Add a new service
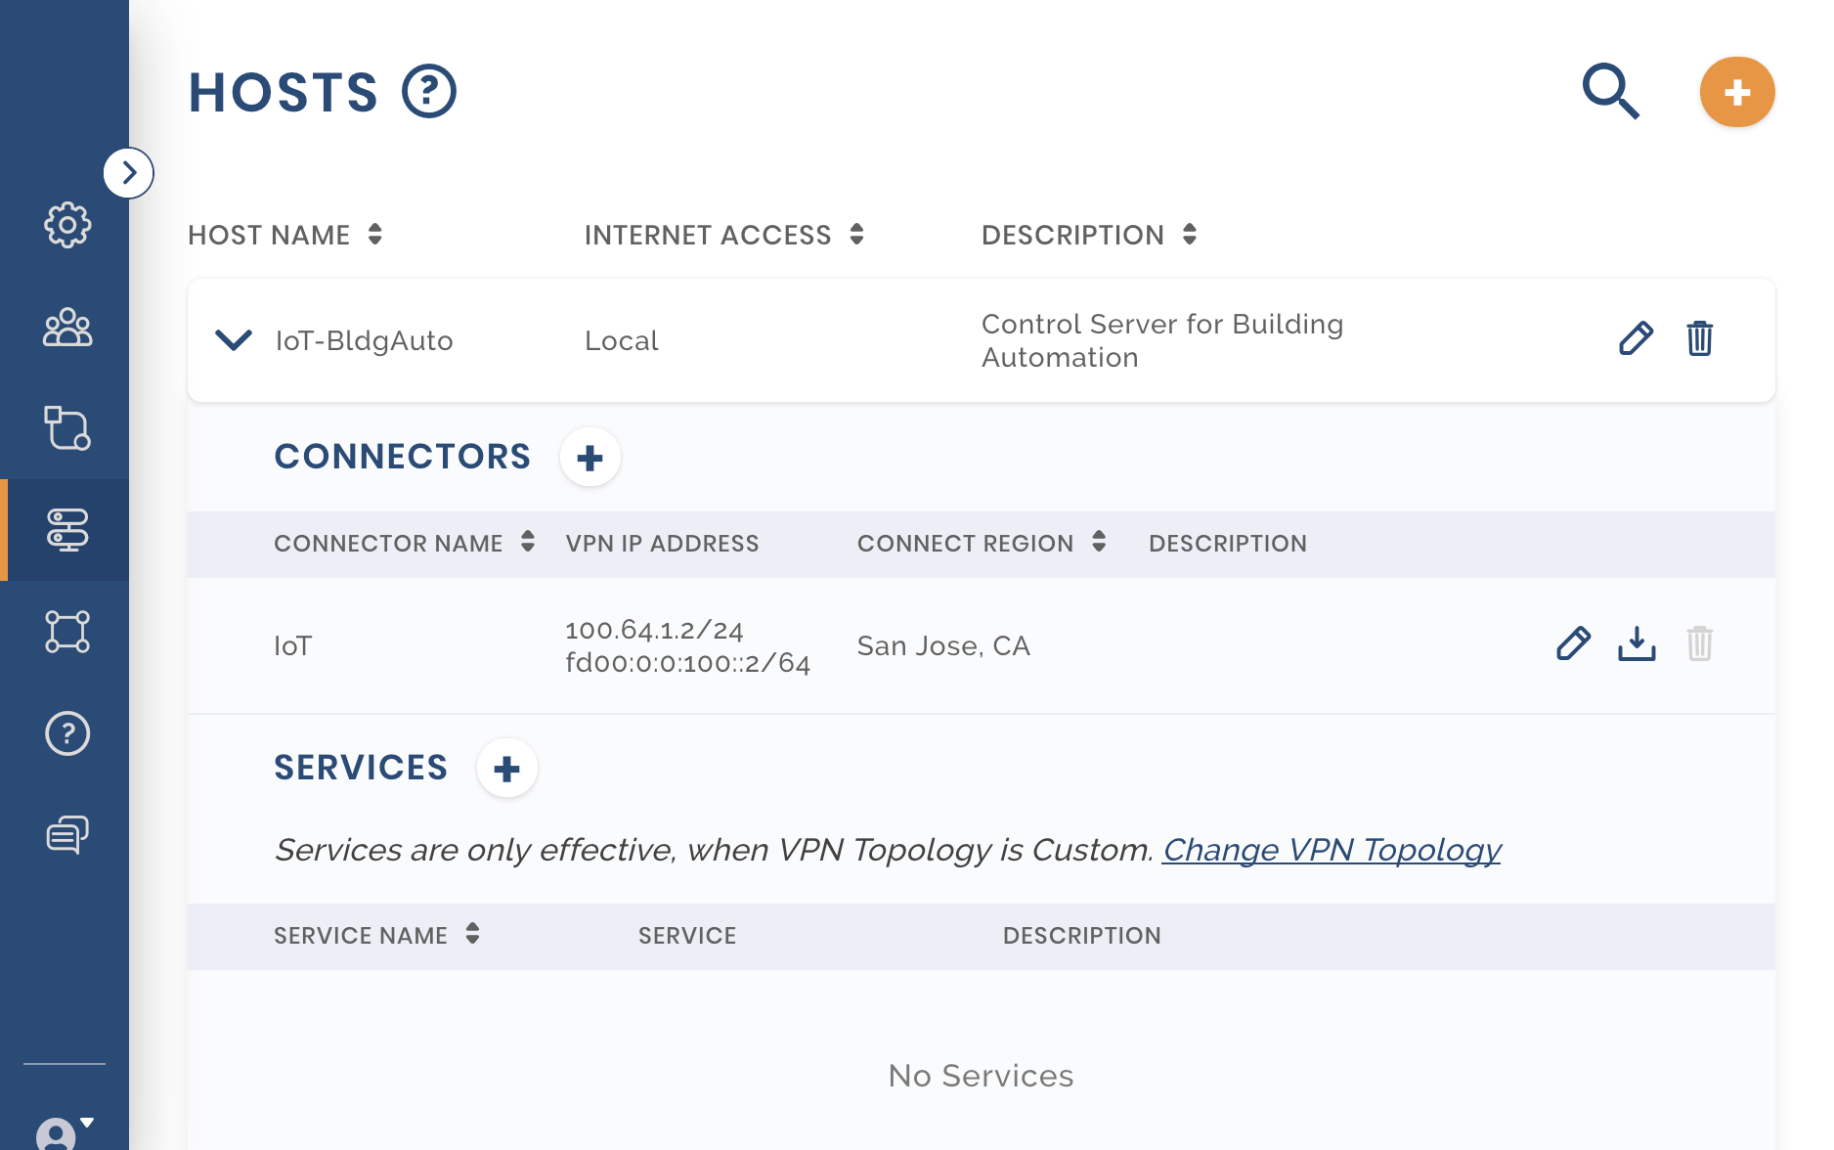Screen dimensions: 1834x1150 point(506,769)
